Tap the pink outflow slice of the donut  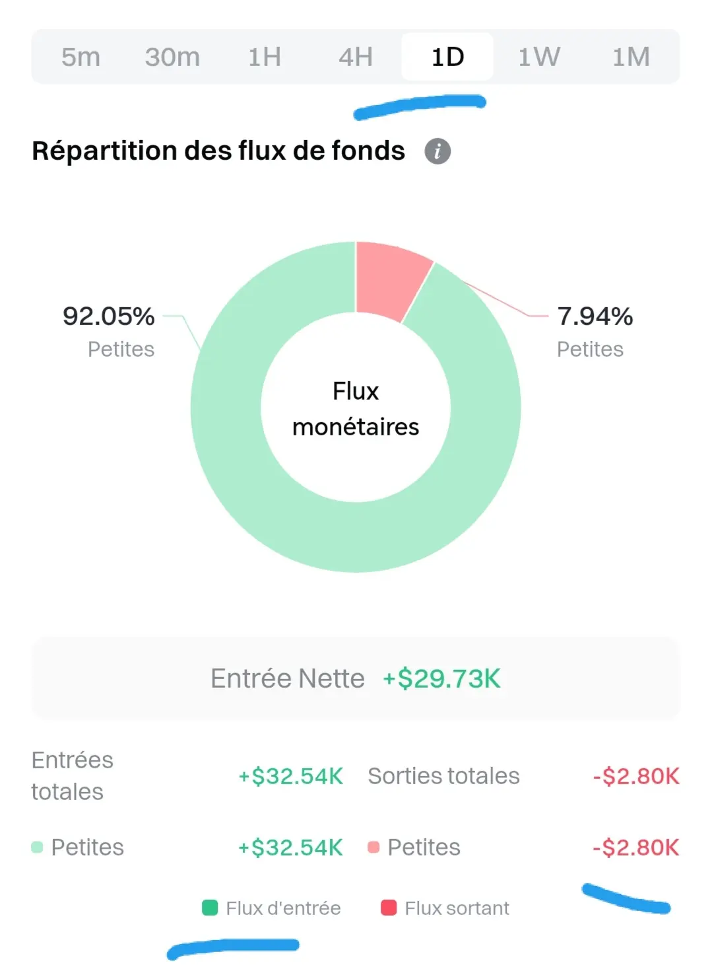391,279
